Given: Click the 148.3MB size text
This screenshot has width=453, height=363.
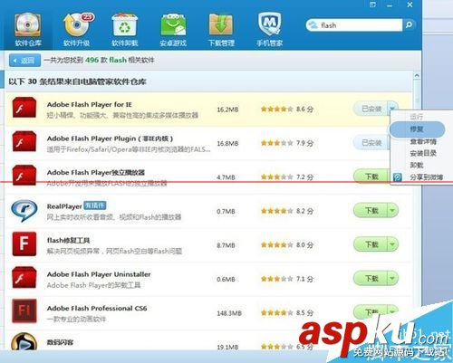Looking at the screenshot, I should 229,313.
